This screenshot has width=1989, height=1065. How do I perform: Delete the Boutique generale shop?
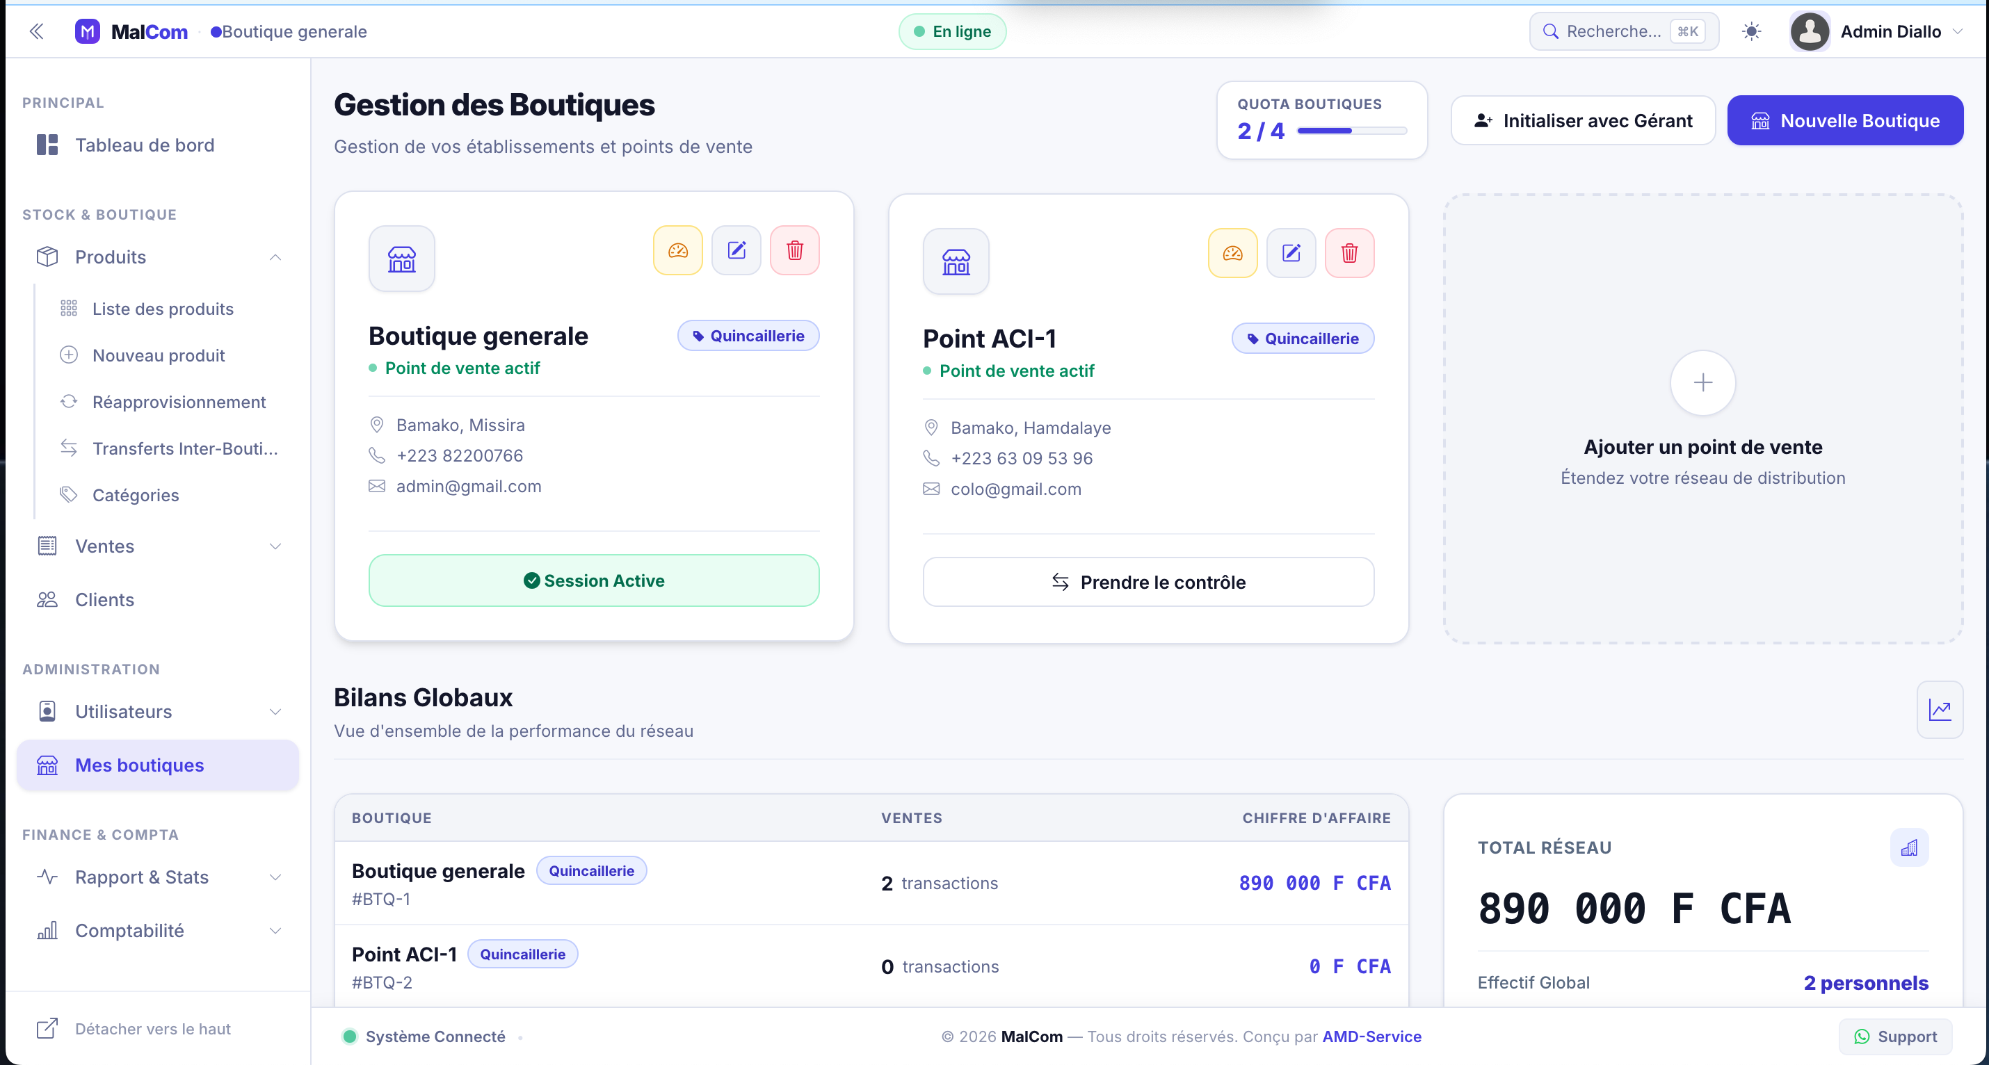[794, 250]
